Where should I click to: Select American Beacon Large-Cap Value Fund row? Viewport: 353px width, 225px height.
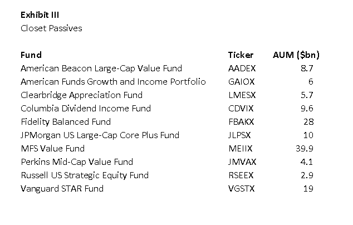pos(101,69)
